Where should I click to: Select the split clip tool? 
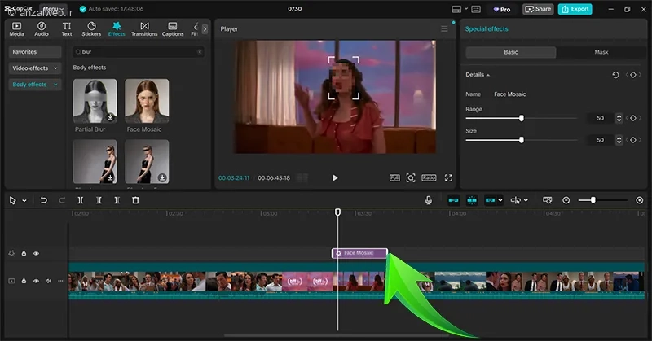click(81, 200)
